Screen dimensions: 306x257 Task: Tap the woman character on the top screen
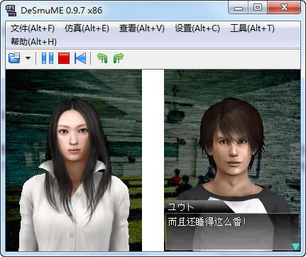pos(74,175)
